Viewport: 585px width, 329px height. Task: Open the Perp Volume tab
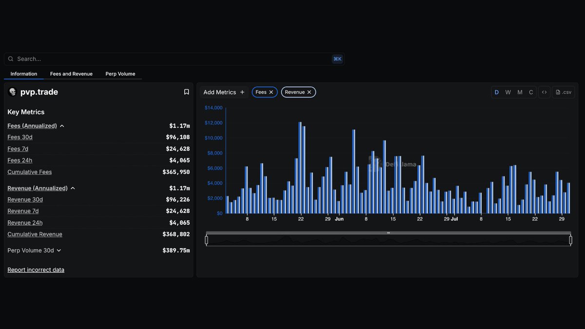click(120, 74)
